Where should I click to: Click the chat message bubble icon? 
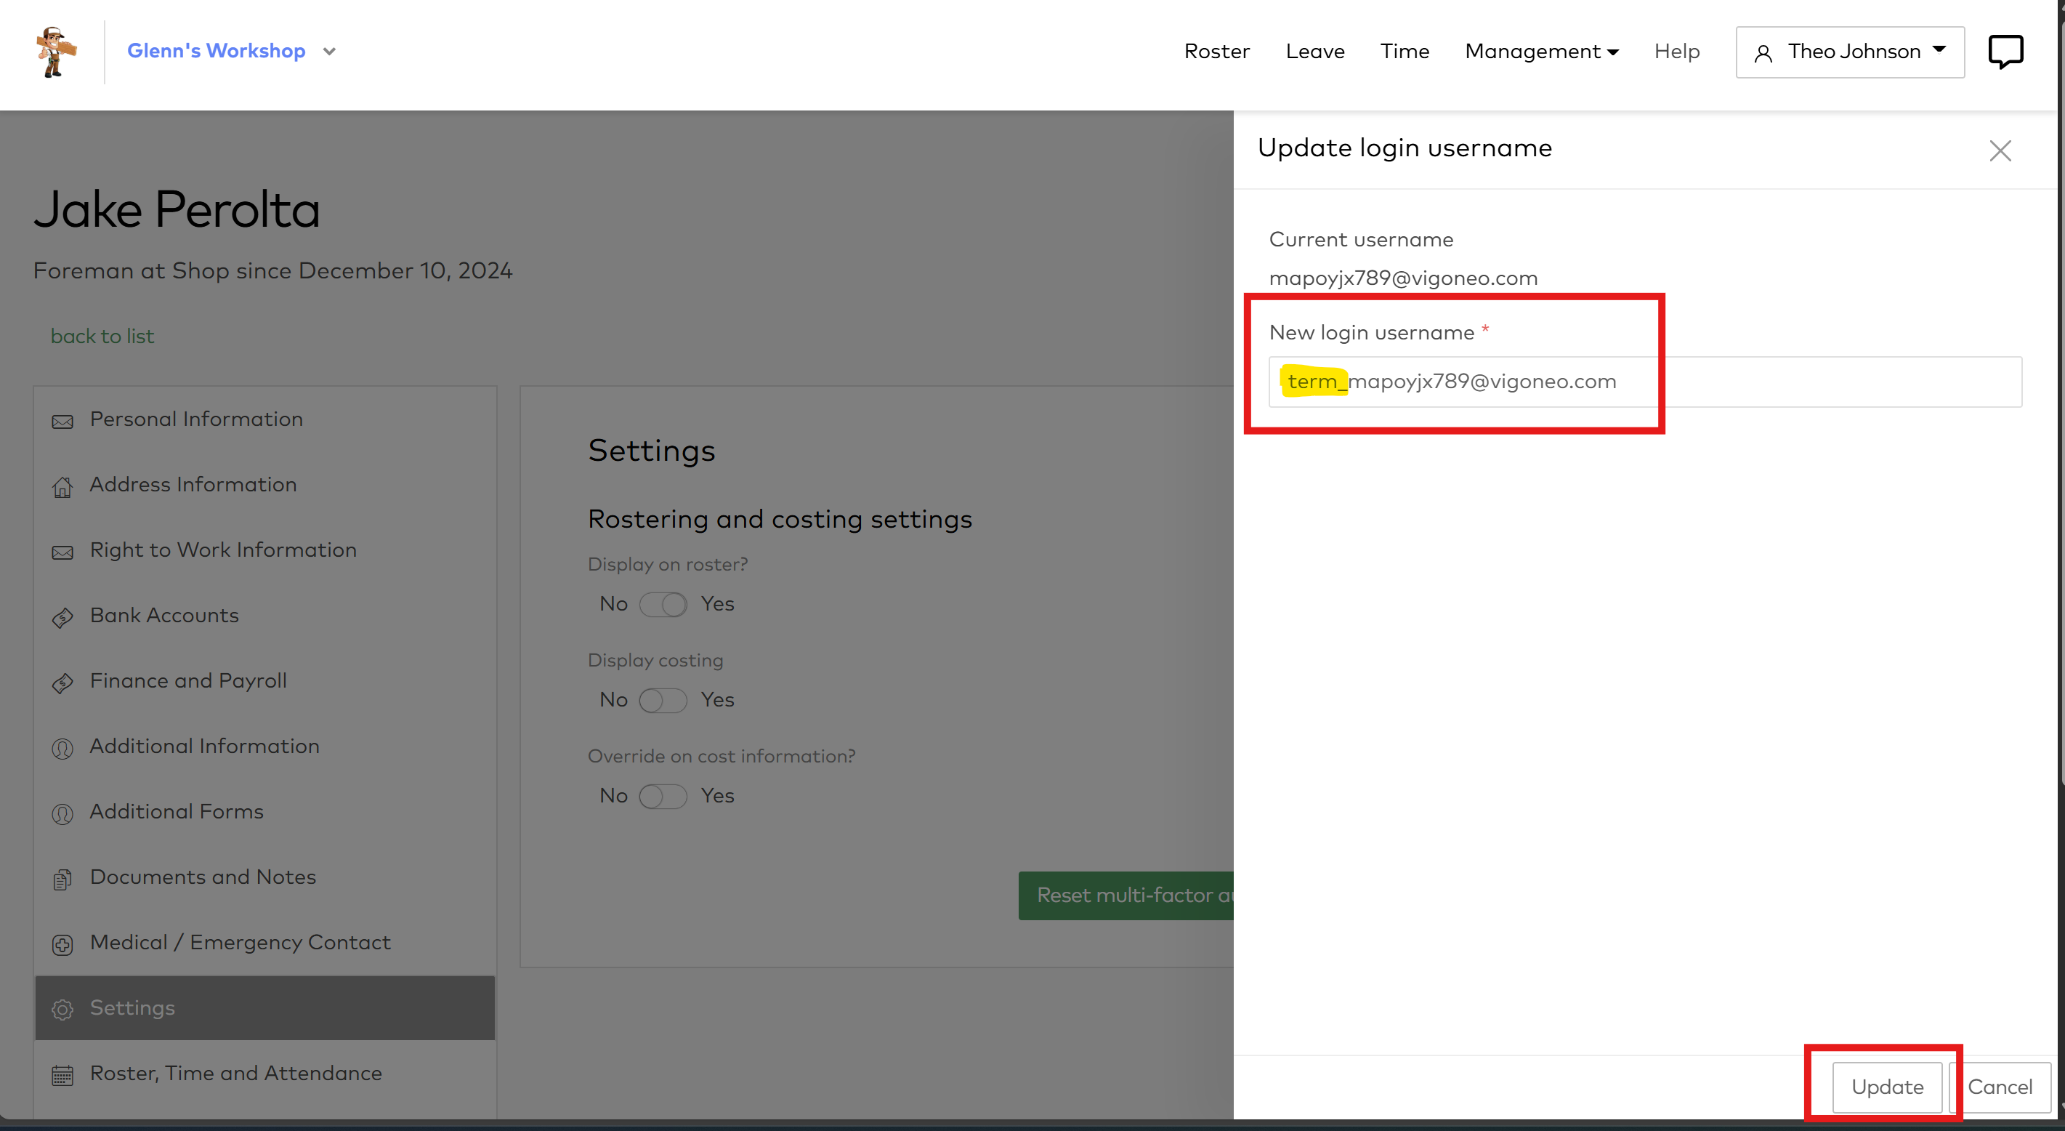click(2005, 52)
